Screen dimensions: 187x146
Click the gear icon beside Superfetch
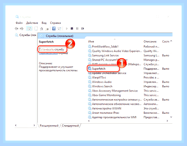[90, 68]
